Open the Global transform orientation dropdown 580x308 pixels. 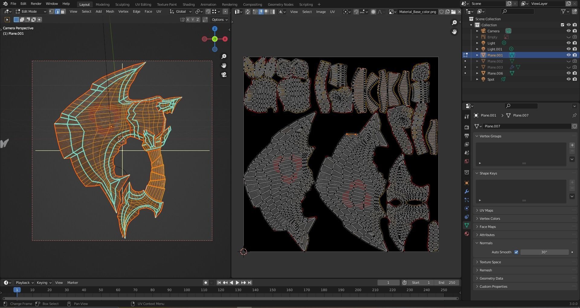(x=180, y=11)
